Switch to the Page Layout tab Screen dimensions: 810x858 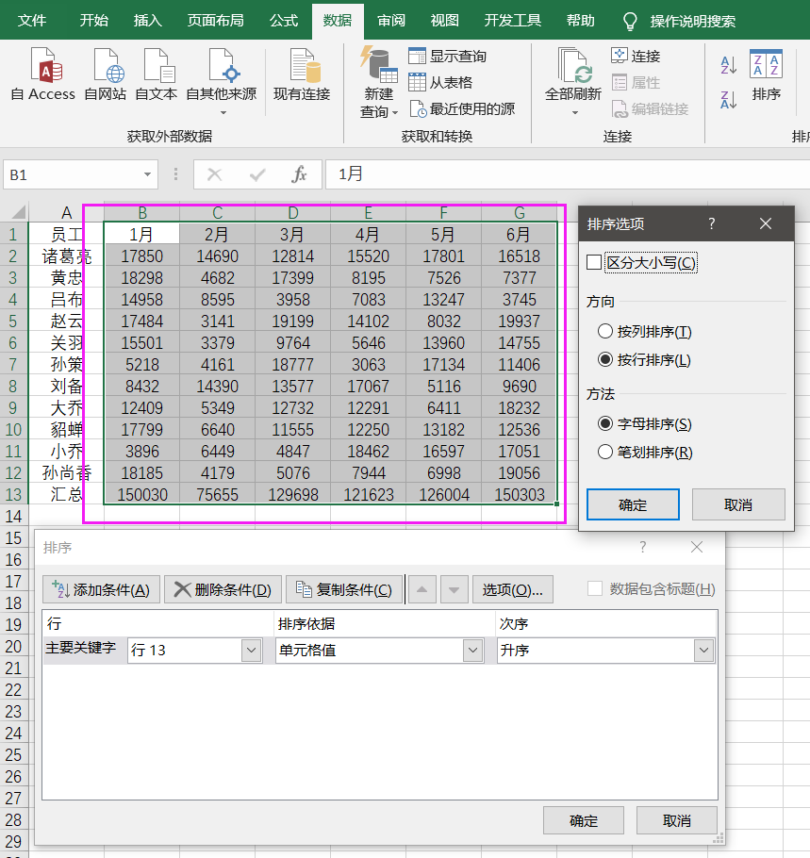click(x=216, y=21)
